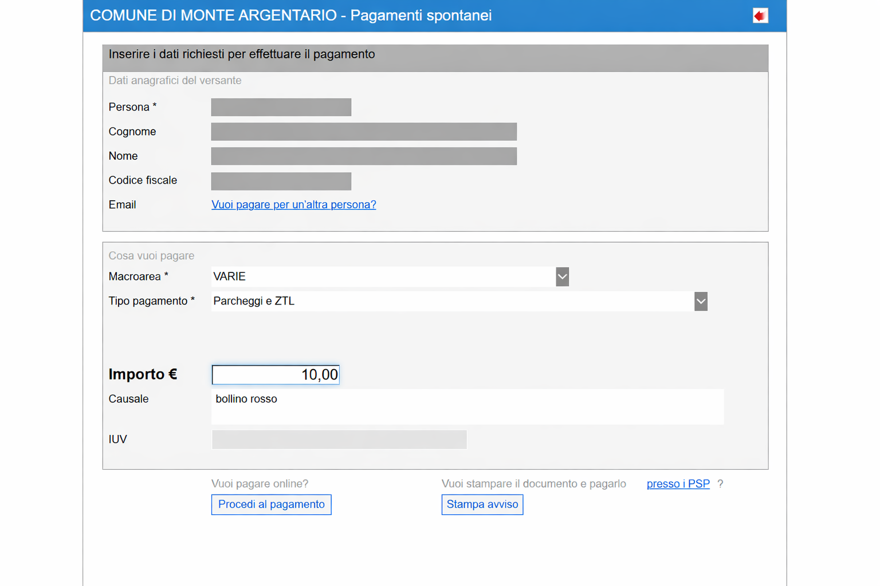Open the Parcheggi e ZTL select box
880x586 pixels.
click(x=452, y=302)
